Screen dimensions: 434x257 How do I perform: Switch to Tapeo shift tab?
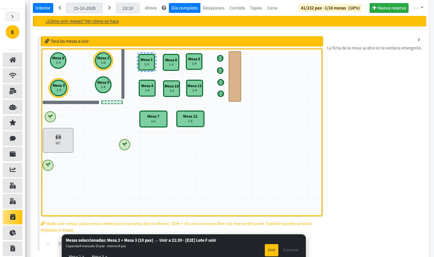tap(256, 8)
